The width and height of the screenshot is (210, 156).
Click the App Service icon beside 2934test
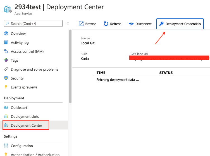pos(8,9)
